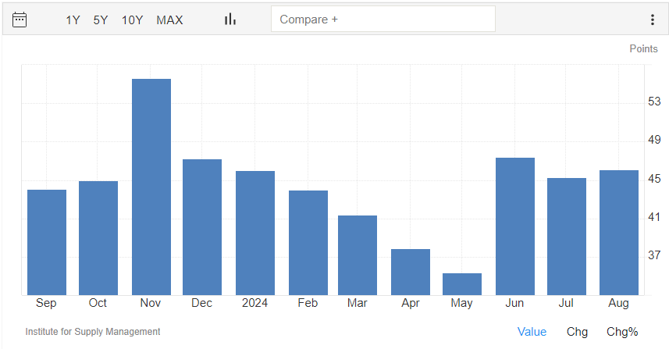Screen dimensions: 669x349
Task: Click the Mar bar in the chart
Action: (x=358, y=255)
